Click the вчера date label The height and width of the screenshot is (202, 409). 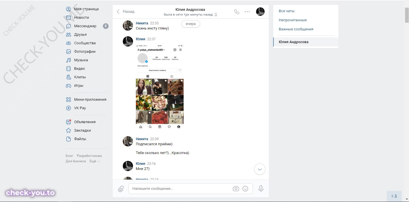(x=191, y=24)
